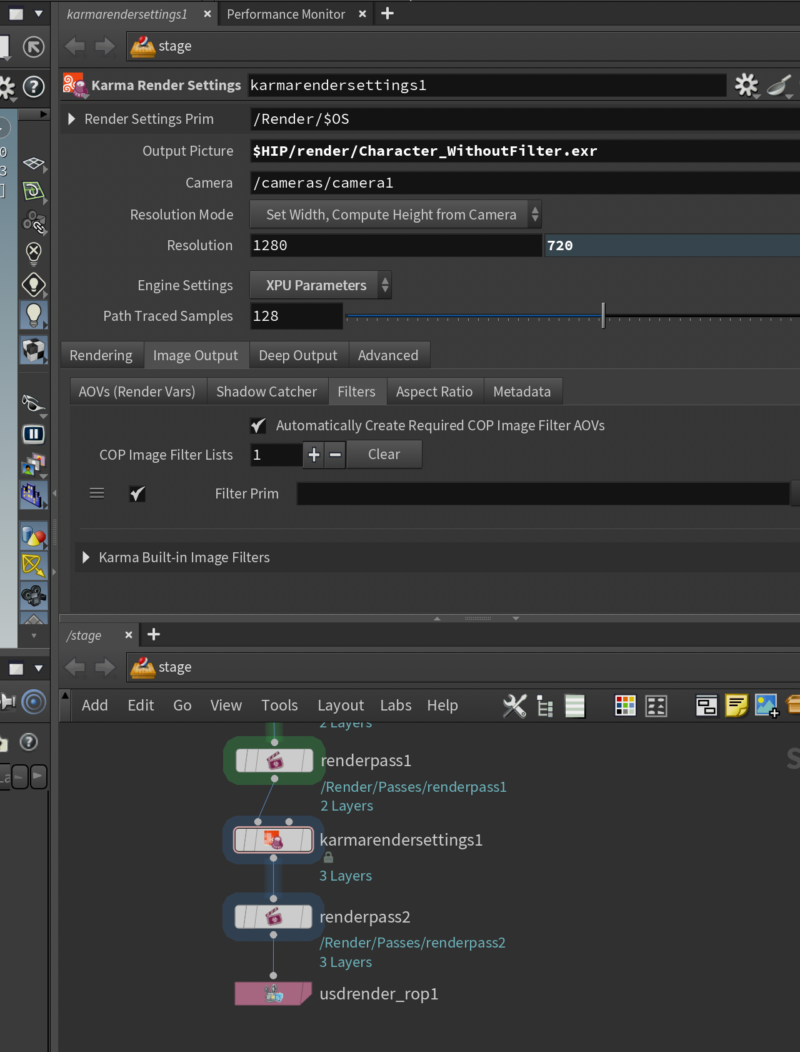Open Engine Settings XPU Parameters dropdown
Image resolution: width=800 pixels, height=1052 pixels.
(x=321, y=285)
